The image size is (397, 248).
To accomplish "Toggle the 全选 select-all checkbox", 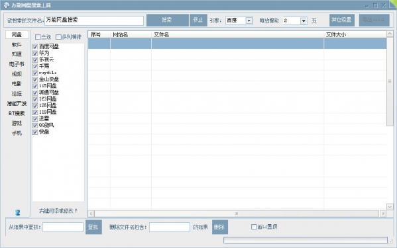I will coord(38,37).
